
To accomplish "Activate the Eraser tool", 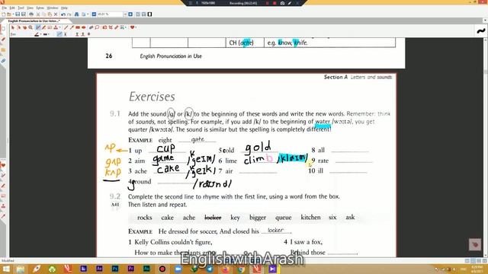I will (x=91, y=27).
